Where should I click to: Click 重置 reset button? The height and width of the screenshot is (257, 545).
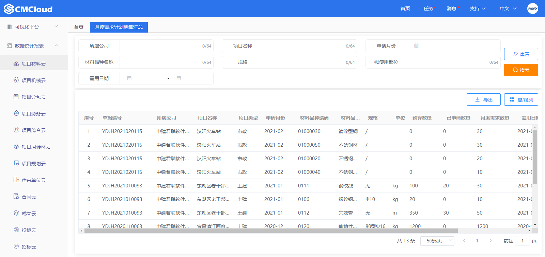(521, 54)
